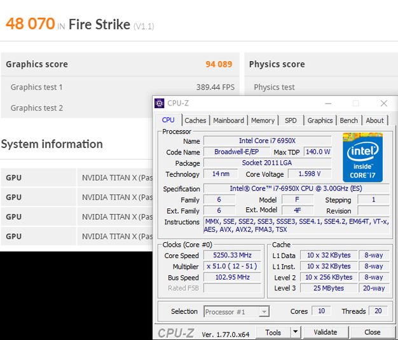Click the CPU-Z app icon in title bar
The width and height of the screenshot is (398, 340).
click(161, 103)
